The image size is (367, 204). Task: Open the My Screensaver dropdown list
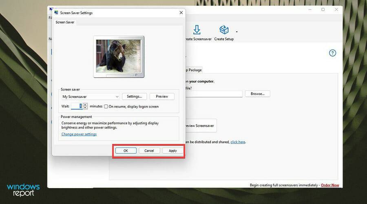coord(117,97)
